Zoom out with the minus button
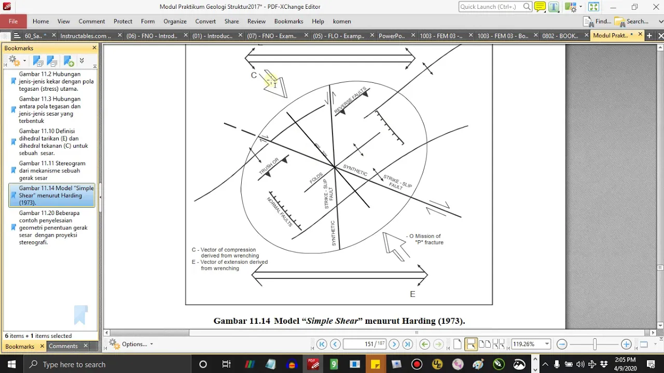 pos(561,344)
